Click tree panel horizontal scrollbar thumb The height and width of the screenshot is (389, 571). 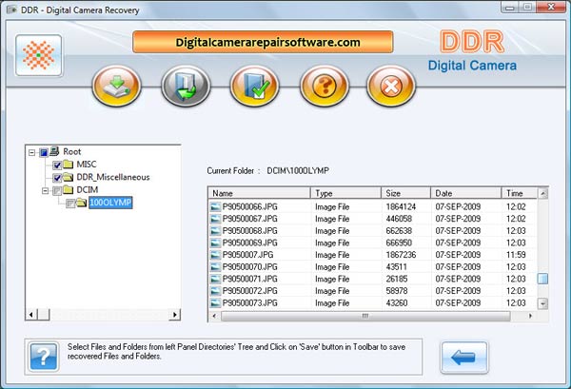(44, 315)
